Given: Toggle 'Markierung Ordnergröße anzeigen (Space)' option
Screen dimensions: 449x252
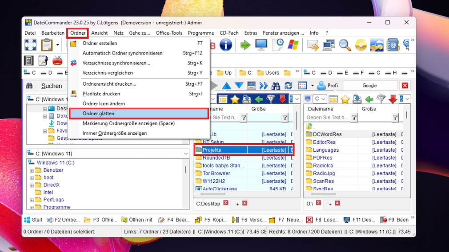Looking at the screenshot, I should pos(128,123).
